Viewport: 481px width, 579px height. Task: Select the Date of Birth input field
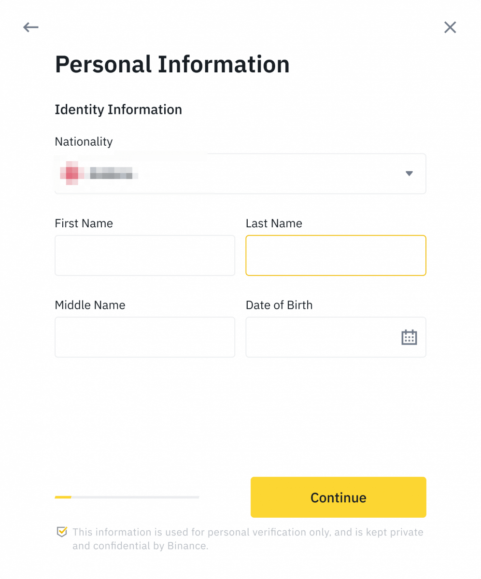[x=328, y=337]
